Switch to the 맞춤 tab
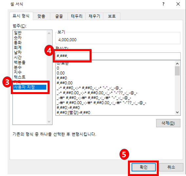 (41, 16)
